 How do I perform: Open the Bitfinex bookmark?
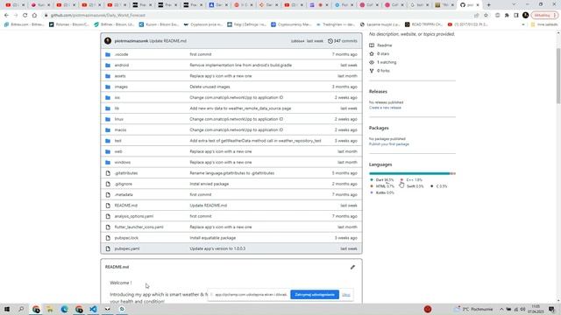pyautogui.click(x=114, y=24)
